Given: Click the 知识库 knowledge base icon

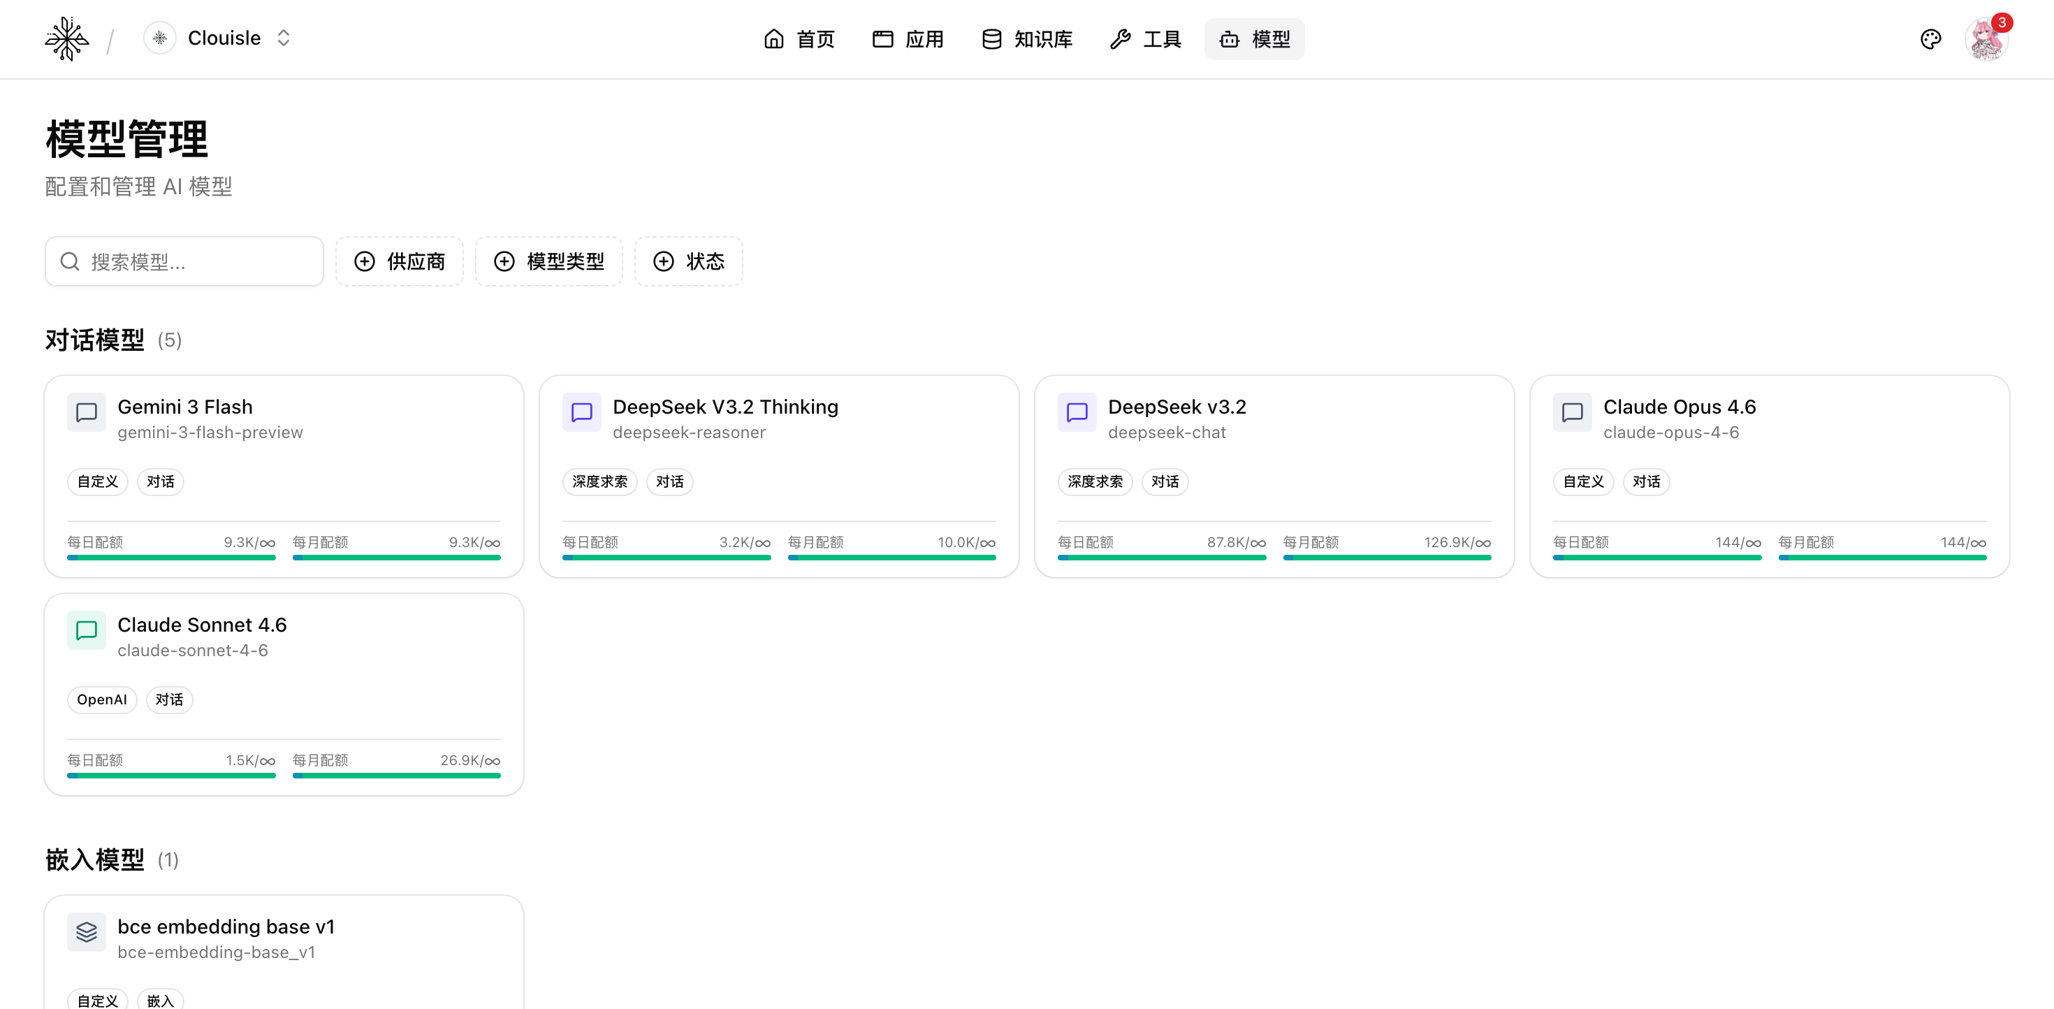Looking at the screenshot, I should point(991,38).
